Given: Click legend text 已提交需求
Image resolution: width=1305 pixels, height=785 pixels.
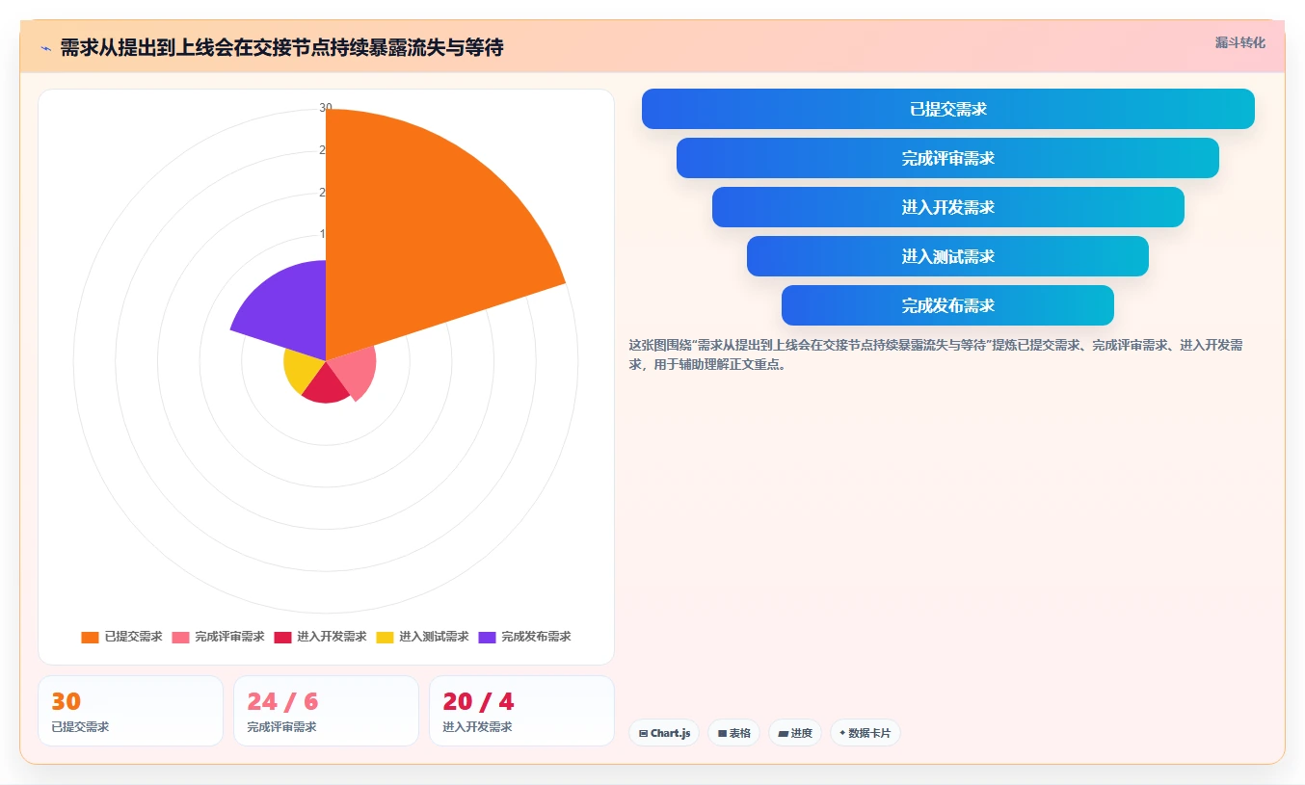Looking at the screenshot, I should tap(133, 637).
